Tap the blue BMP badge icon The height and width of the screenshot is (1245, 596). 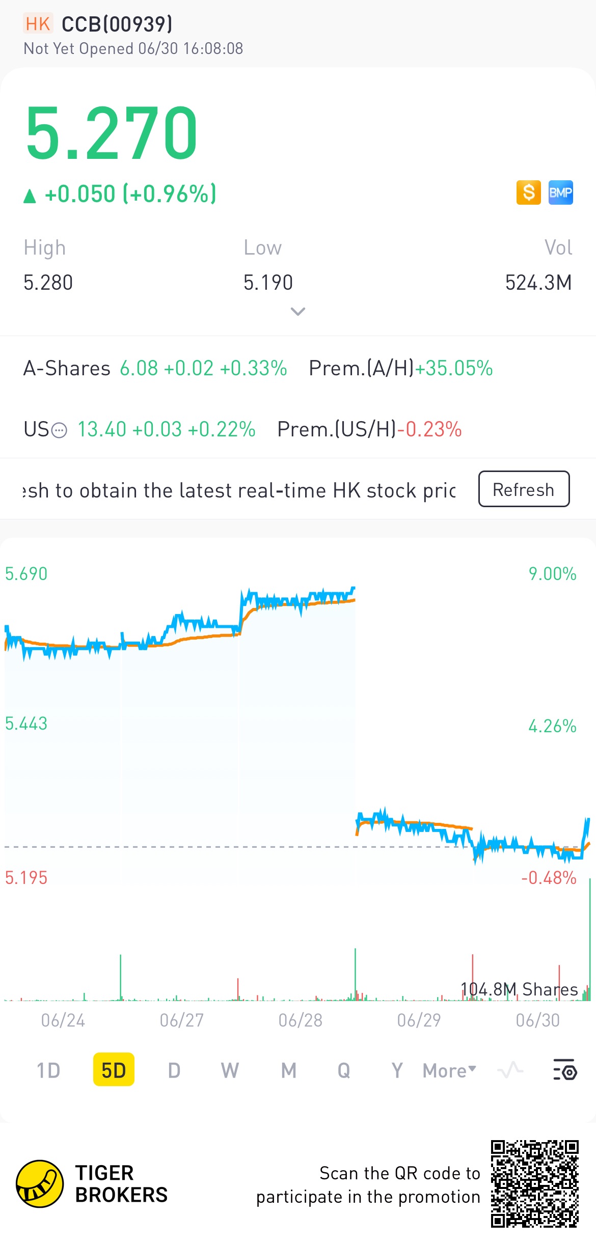click(560, 192)
